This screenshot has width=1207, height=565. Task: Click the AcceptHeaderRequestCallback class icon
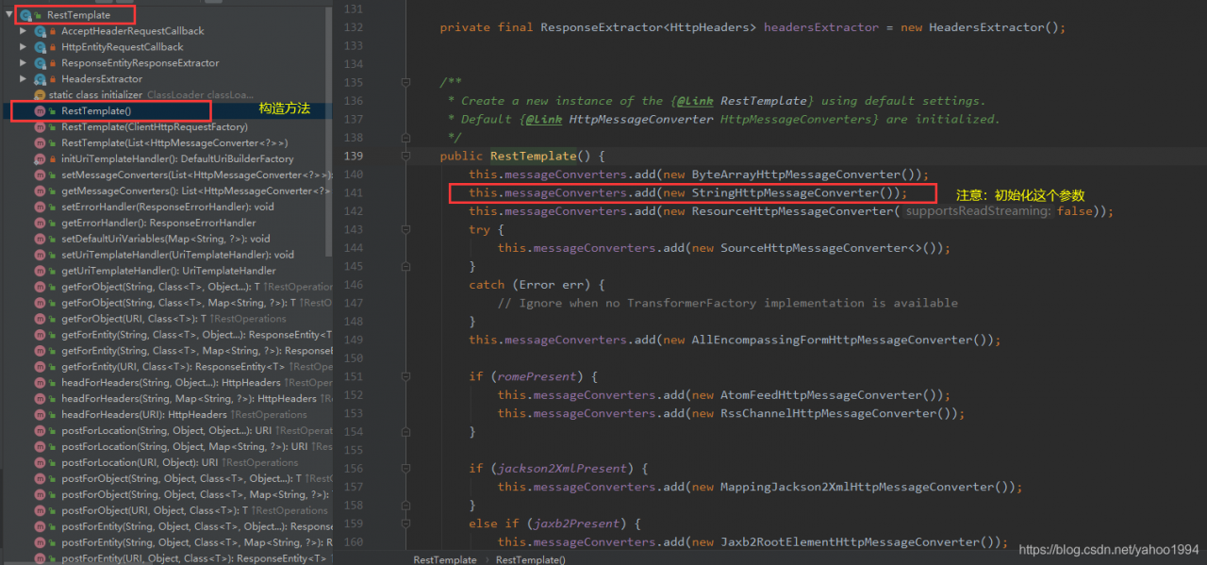(40, 31)
